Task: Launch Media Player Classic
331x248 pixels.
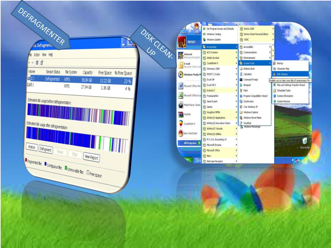Action: [189, 105]
